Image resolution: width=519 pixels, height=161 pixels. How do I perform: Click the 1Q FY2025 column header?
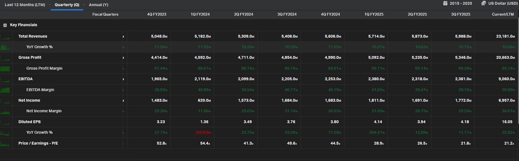[x=374, y=14]
